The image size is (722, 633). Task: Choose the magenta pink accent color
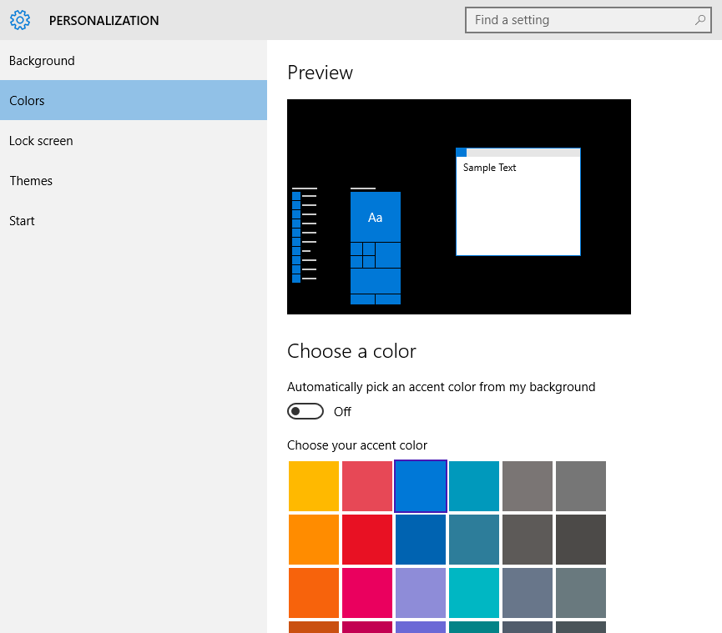coord(367,592)
